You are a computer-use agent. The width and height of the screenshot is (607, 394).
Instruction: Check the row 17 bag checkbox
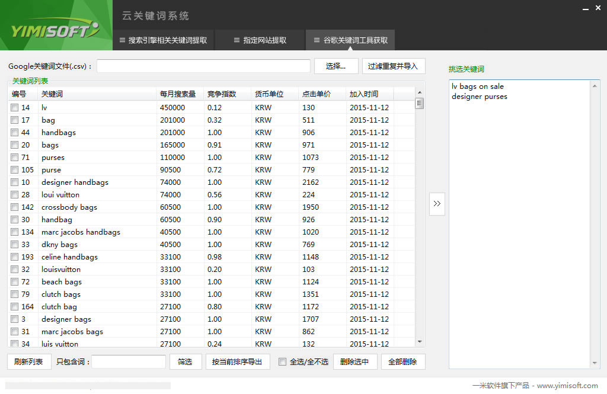point(15,120)
